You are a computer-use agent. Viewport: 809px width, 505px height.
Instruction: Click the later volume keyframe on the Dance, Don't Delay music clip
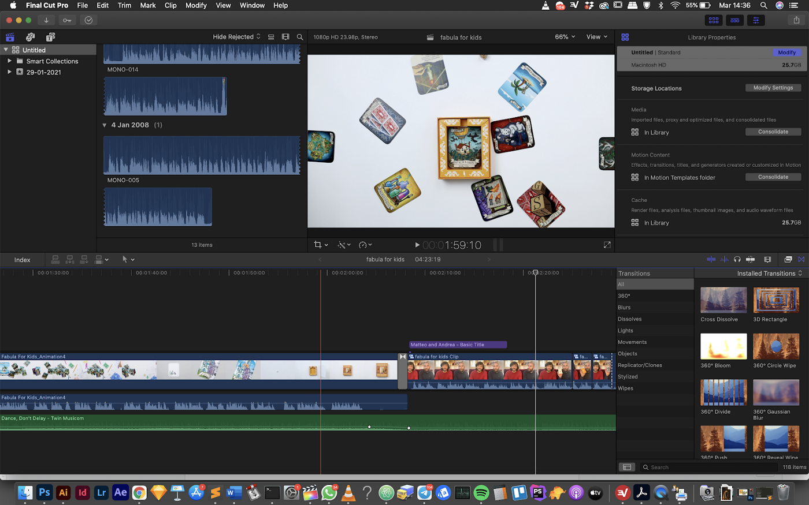tap(409, 428)
